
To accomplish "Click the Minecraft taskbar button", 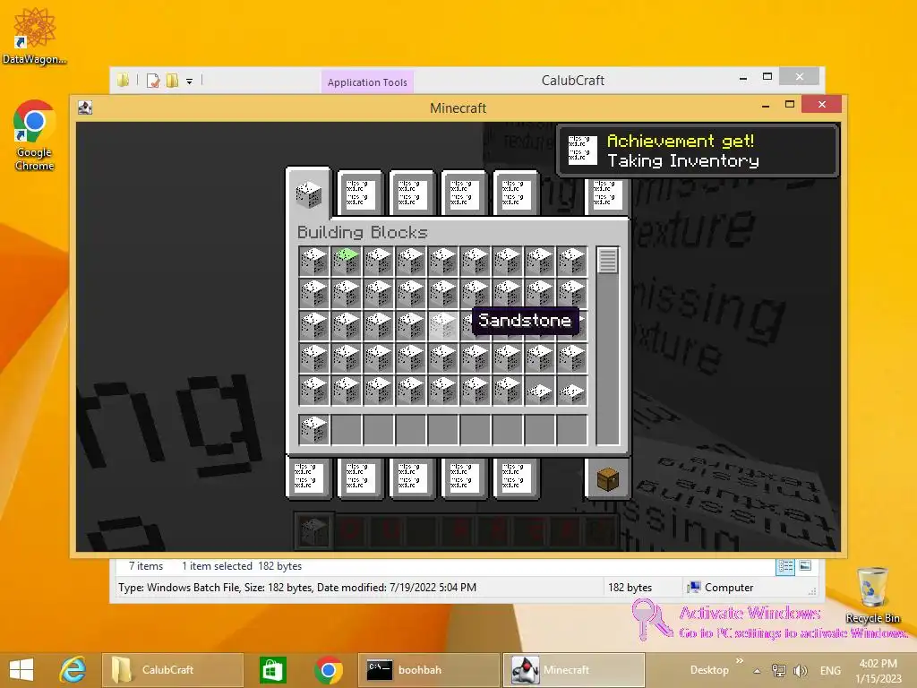I will pos(574,670).
